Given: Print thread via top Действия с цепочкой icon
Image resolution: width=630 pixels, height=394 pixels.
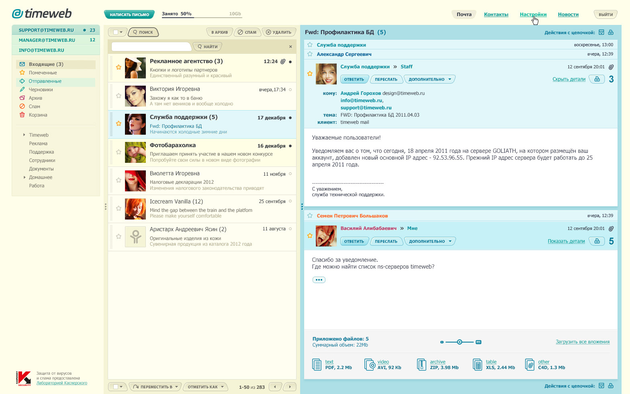Looking at the screenshot, I should [611, 32].
